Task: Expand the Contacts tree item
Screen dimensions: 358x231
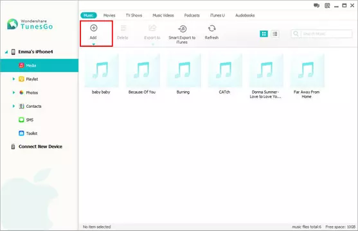Action: coord(13,106)
